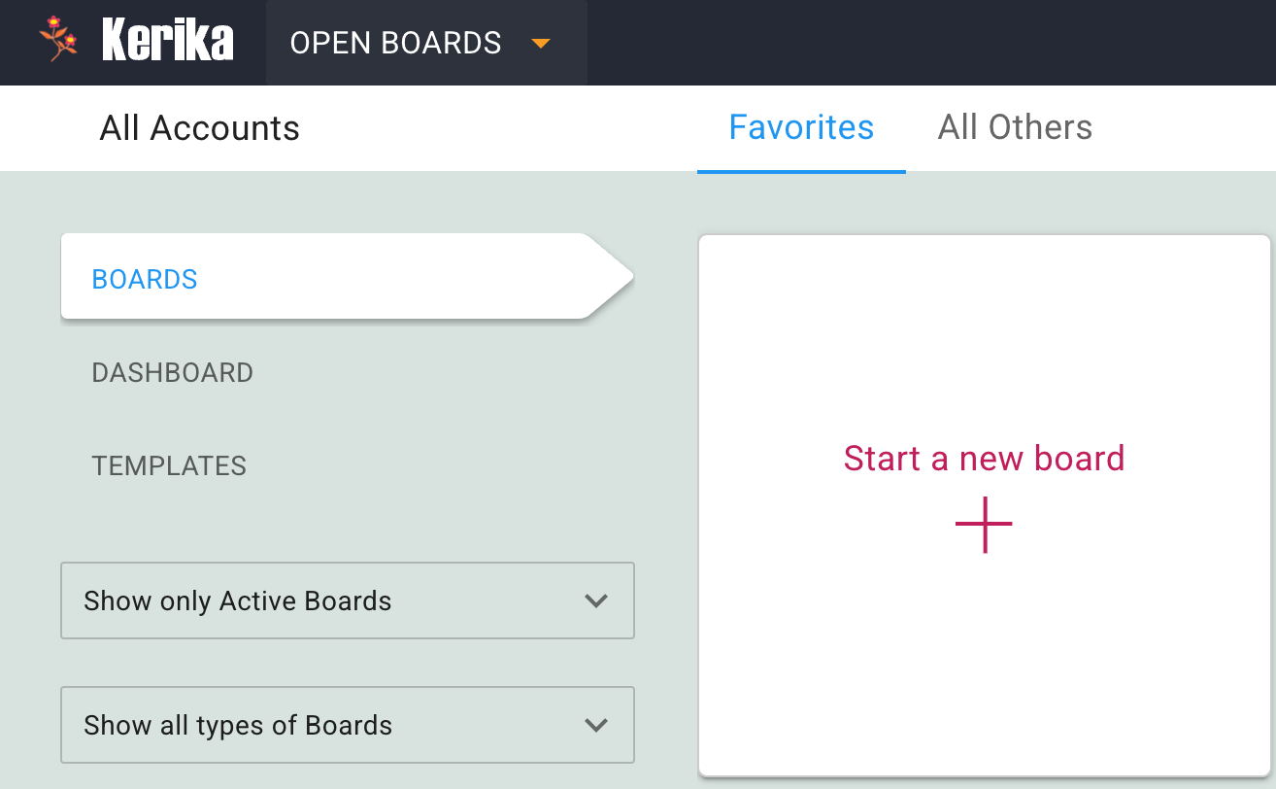Click the chevron in the Active Boards filter
This screenshot has width=1276, height=789.
pos(596,600)
